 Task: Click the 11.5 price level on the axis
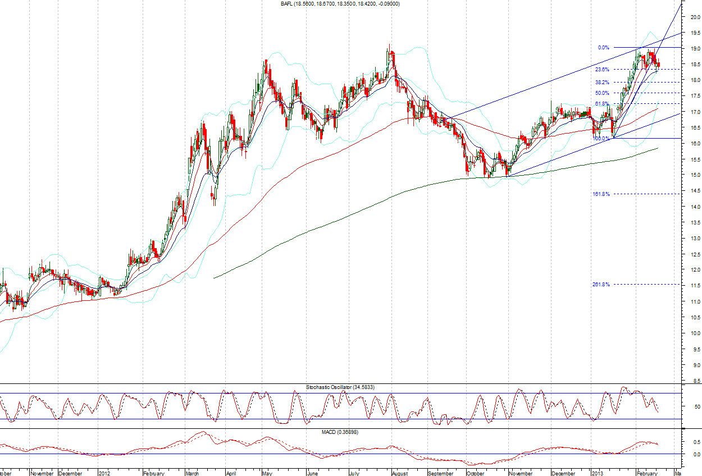[695, 286]
